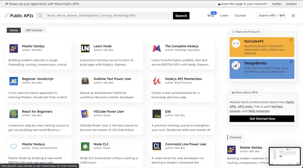The image size is (303, 168).
Task: Click the rocket icon in top banner
Action: coord(7,4)
